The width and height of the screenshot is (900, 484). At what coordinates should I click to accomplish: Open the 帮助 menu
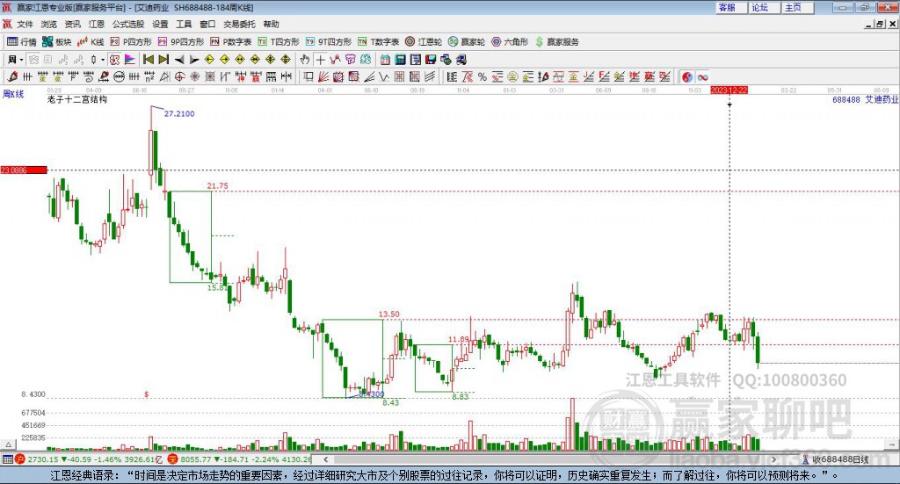[x=271, y=24]
